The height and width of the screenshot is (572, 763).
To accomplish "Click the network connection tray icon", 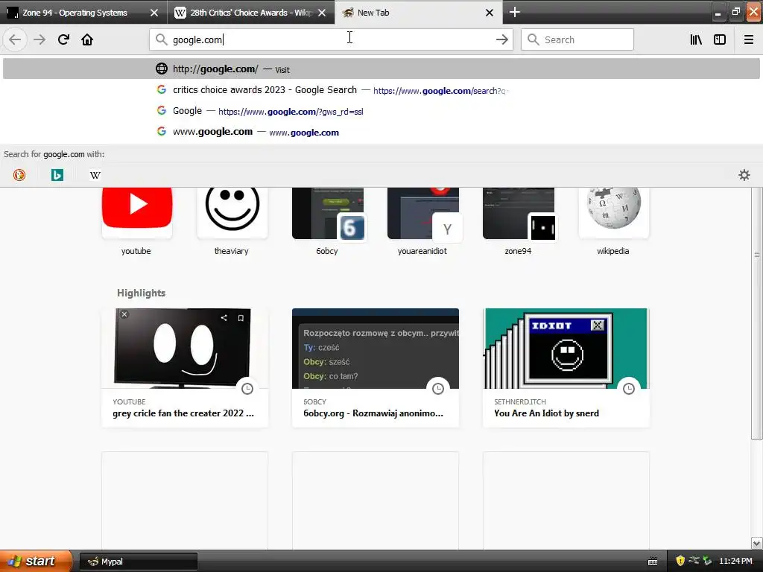I will tap(694, 561).
